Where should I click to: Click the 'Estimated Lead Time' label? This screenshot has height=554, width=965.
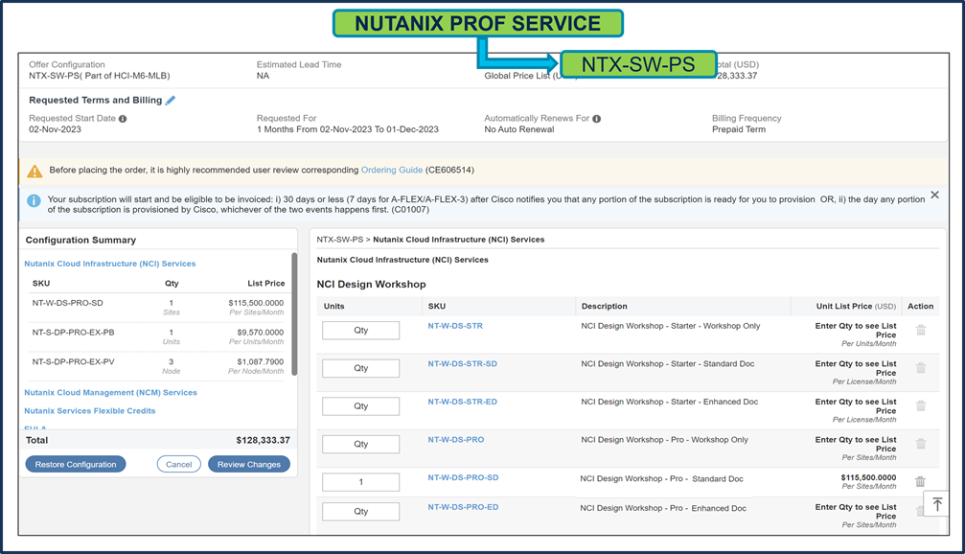pyautogui.click(x=298, y=64)
